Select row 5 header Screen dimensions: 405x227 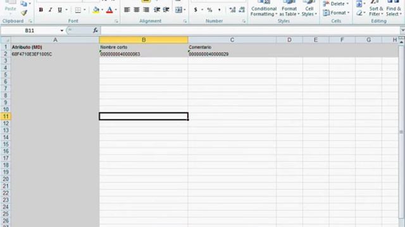(x=6, y=74)
